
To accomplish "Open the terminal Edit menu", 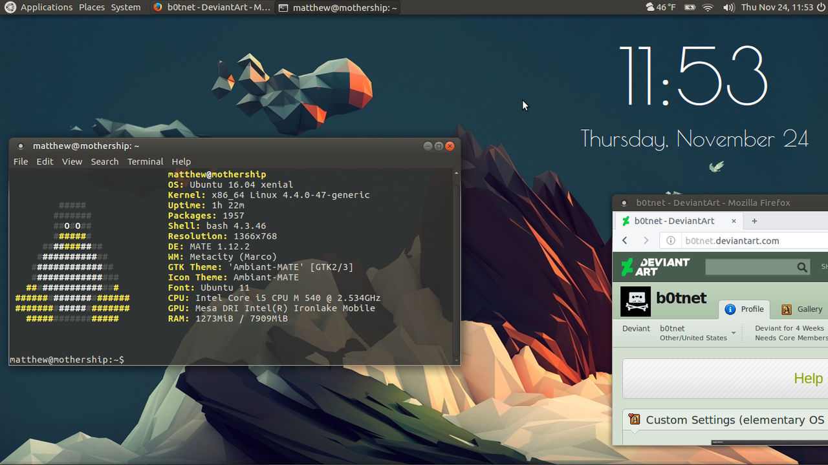I will 45,161.
